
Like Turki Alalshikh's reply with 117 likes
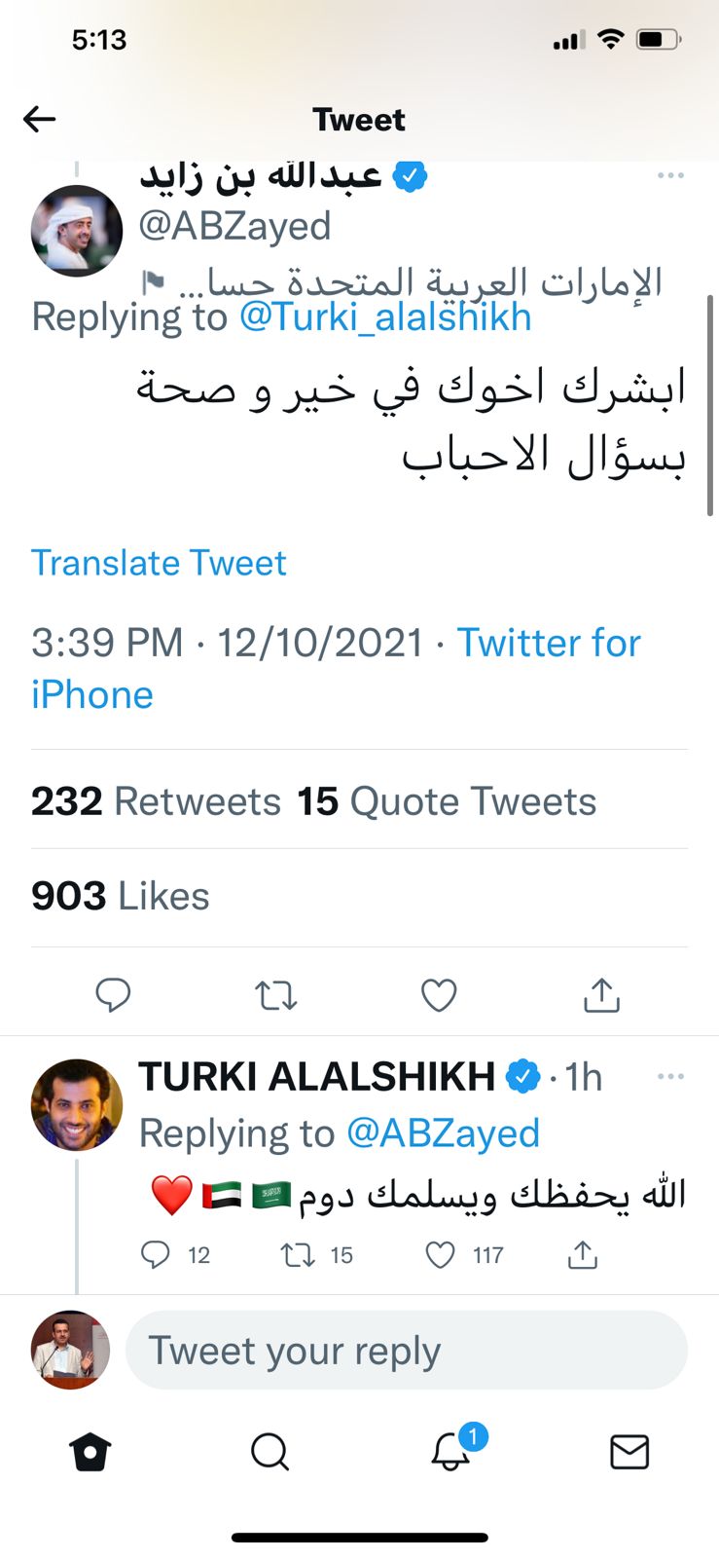pyautogui.click(x=441, y=1255)
